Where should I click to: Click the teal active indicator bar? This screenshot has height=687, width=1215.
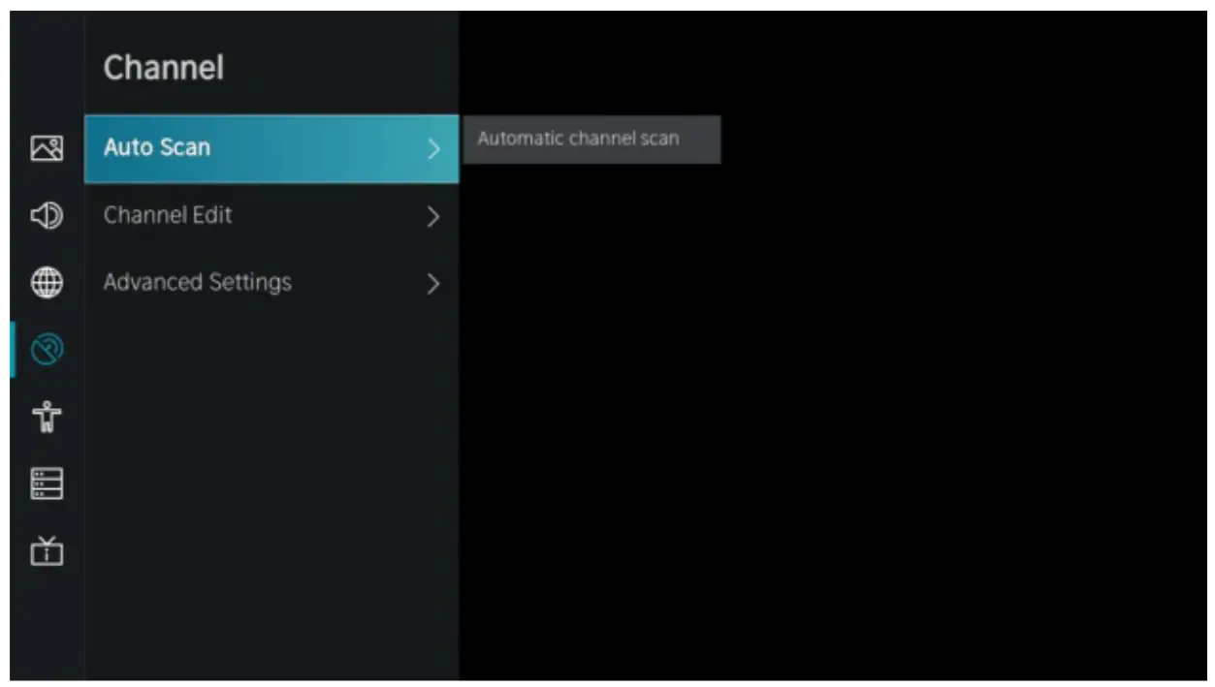[x=13, y=349]
